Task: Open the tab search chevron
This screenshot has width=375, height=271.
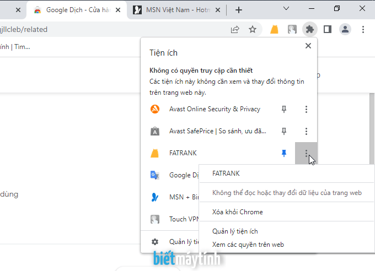Action: pos(286,9)
